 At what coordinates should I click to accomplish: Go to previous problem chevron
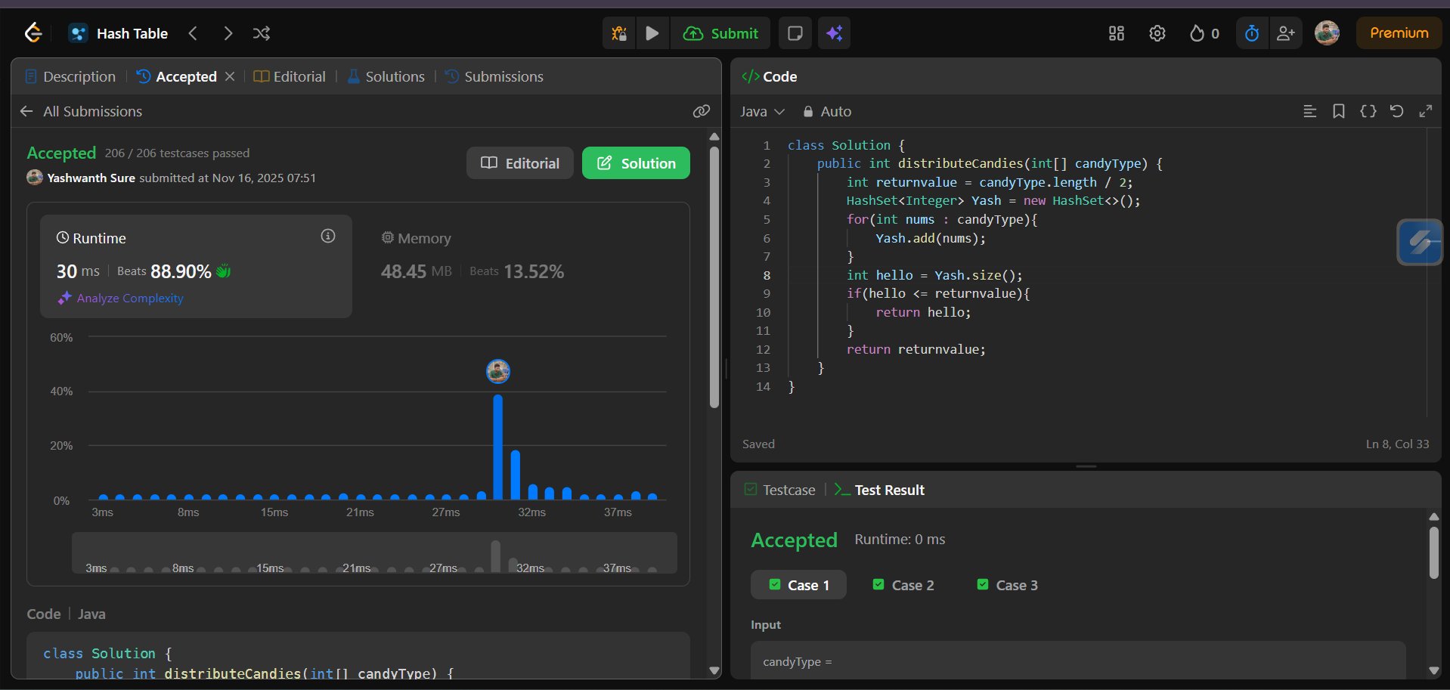193,33
